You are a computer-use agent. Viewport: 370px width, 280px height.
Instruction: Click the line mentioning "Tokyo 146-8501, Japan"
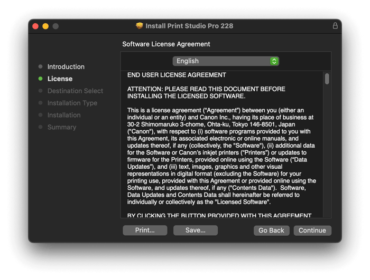(211, 124)
